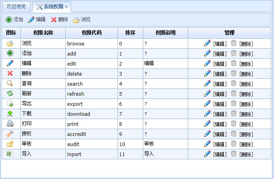Click the wrench icon in the accredit row
Viewport: 274px width, 179px height.
(x=10, y=134)
